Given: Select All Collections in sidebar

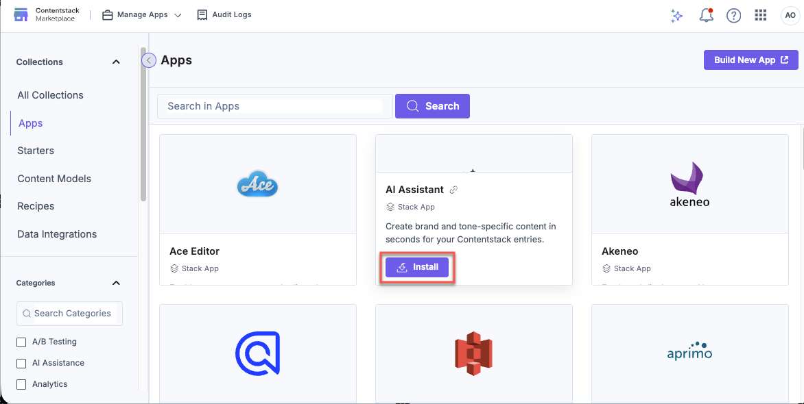Looking at the screenshot, I should 50,95.
